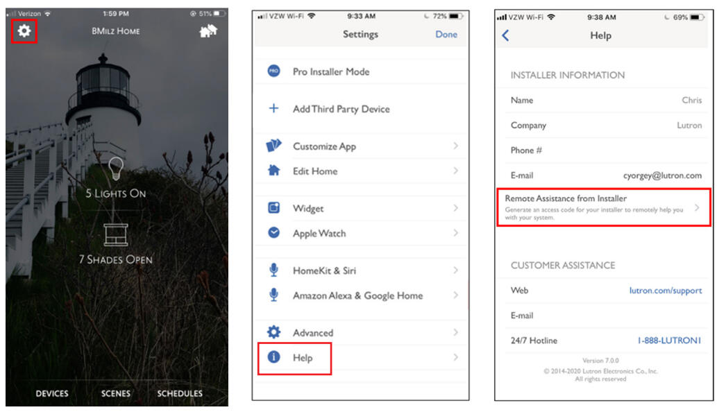Tap the blue Help info icon
The width and height of the screenshot is (726, 412).
(273, 357)
